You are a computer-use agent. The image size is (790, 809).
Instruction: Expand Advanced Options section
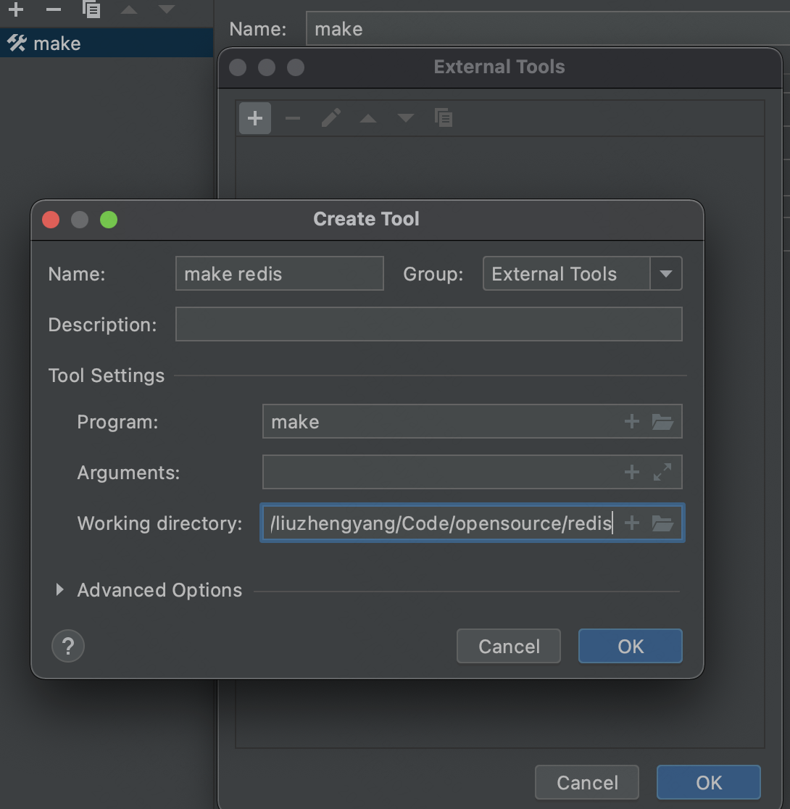click(x=60, y=590)
